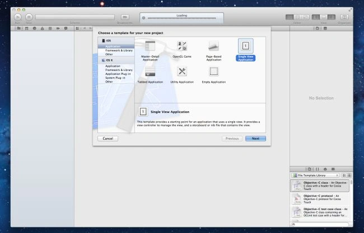Open the related files menu icon
Screen dimensions: 364x233
[77, 28]
